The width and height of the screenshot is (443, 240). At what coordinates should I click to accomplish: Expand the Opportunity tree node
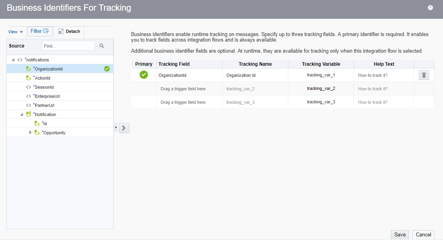click(x=30, y=132)
